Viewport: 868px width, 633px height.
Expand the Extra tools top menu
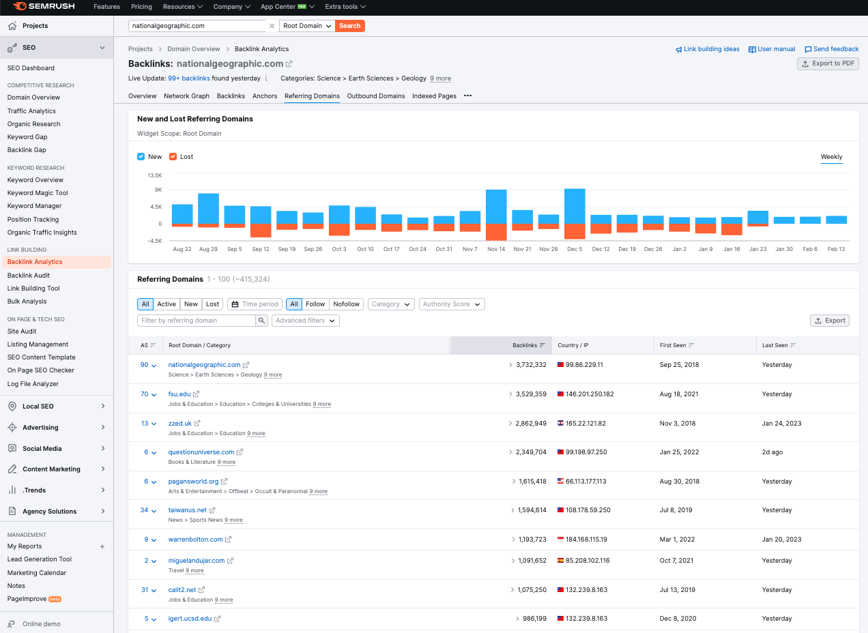[x=345, y=7]
